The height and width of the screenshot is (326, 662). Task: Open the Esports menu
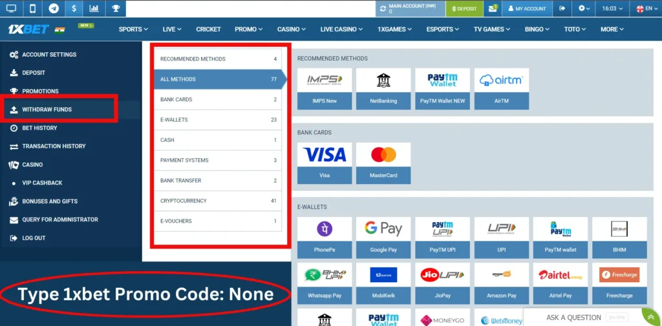pyautogui.click(x=442, y=30)
